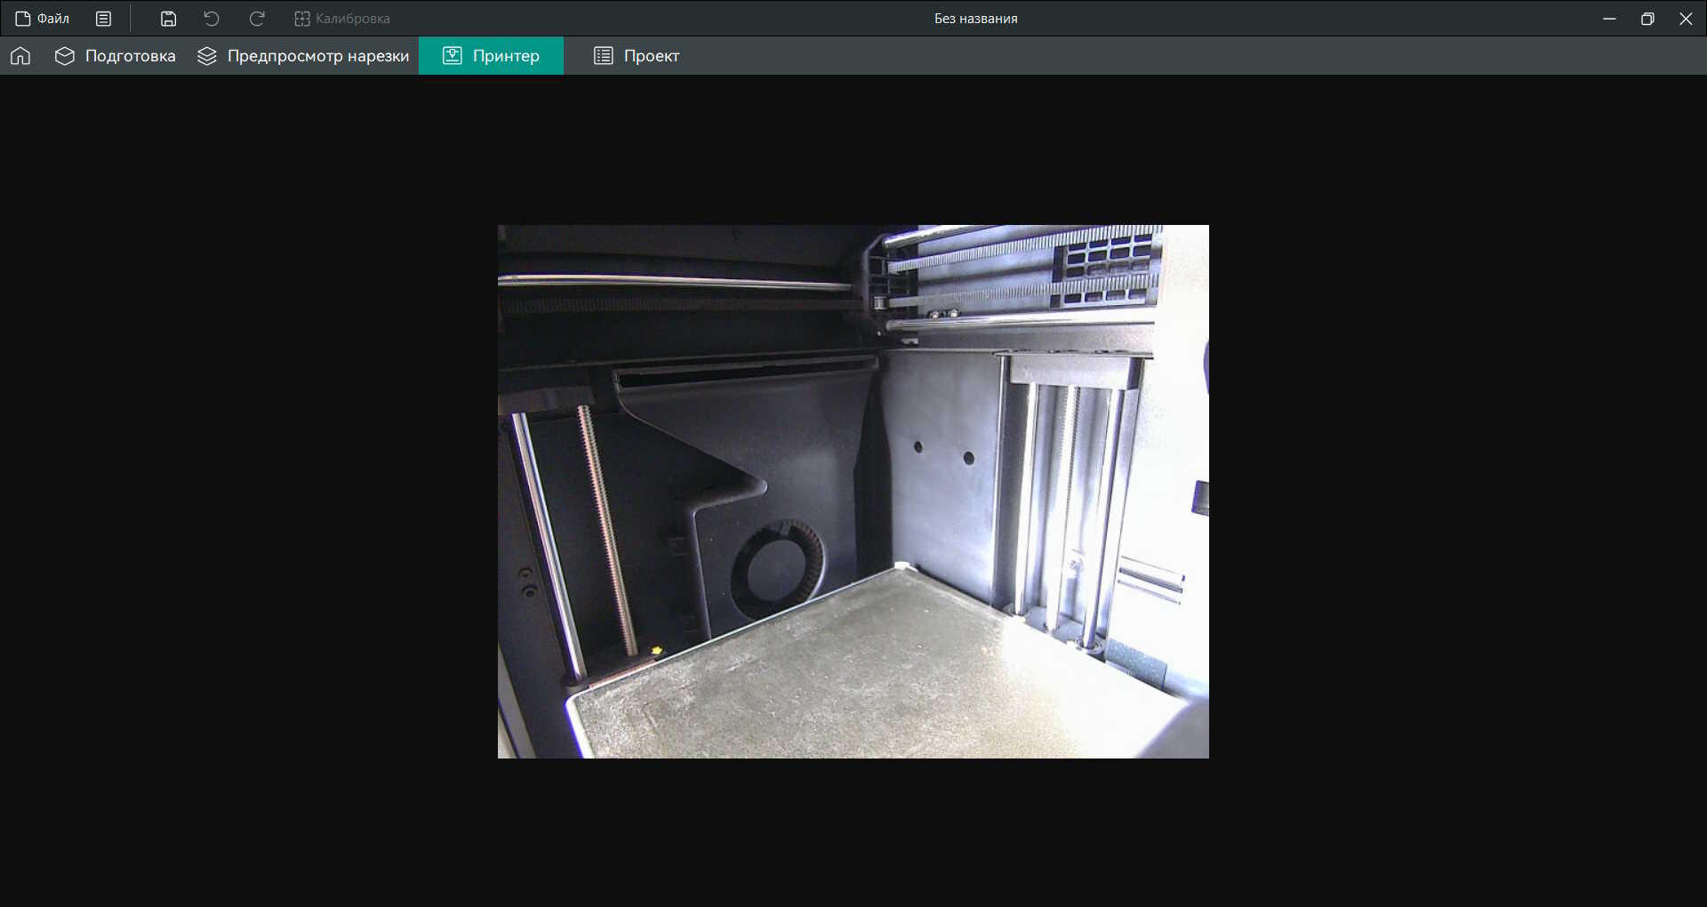The image size is (1707, 907).
Task: Open the Предпросмотр нарезки tab
Action: point(303,56)
